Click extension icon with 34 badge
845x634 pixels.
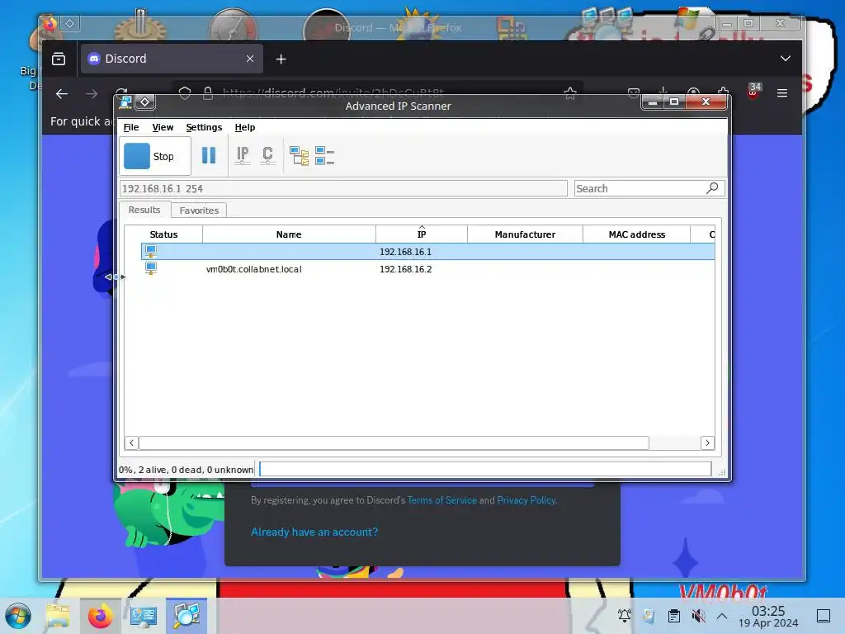click(753, 91)
